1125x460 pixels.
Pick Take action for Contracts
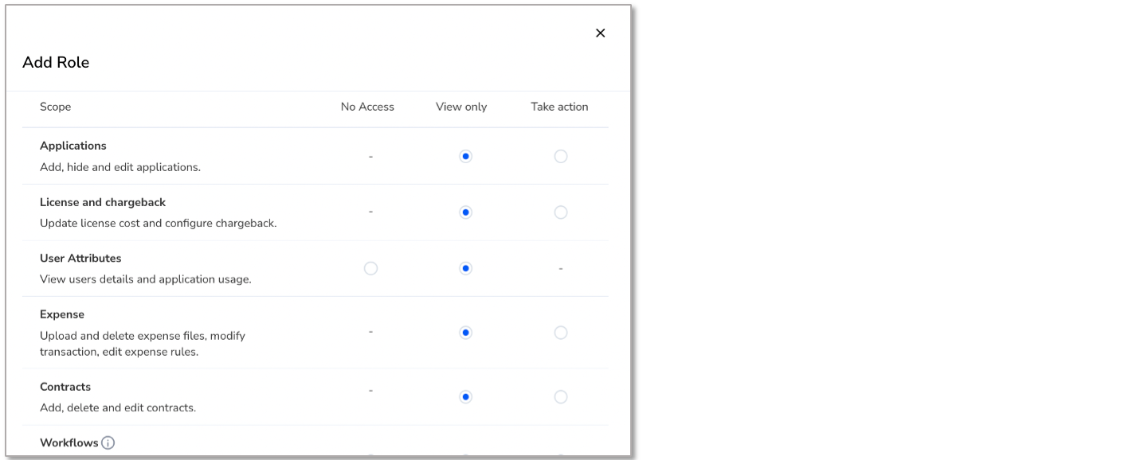561,397
